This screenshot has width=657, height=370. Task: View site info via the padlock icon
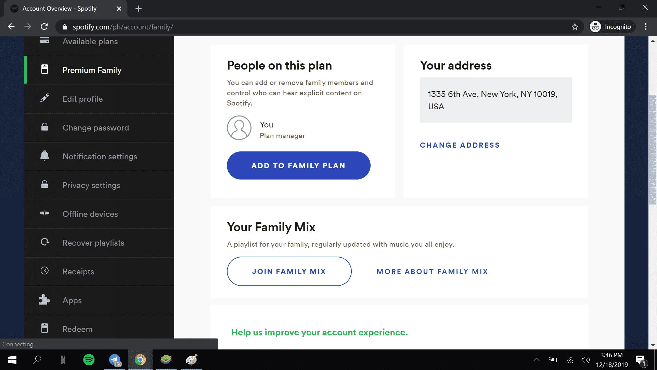point(64,27)
